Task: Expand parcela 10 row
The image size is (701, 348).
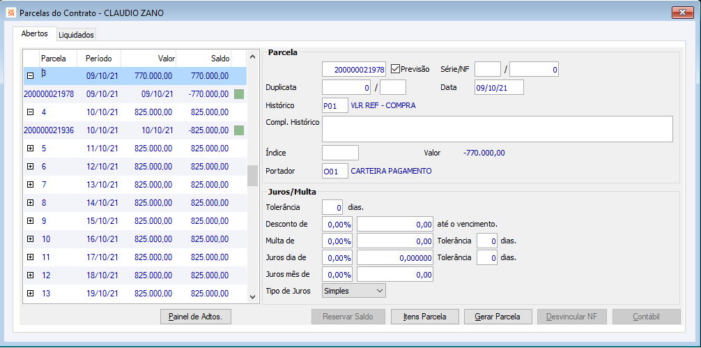Action: tap(31, 239)
